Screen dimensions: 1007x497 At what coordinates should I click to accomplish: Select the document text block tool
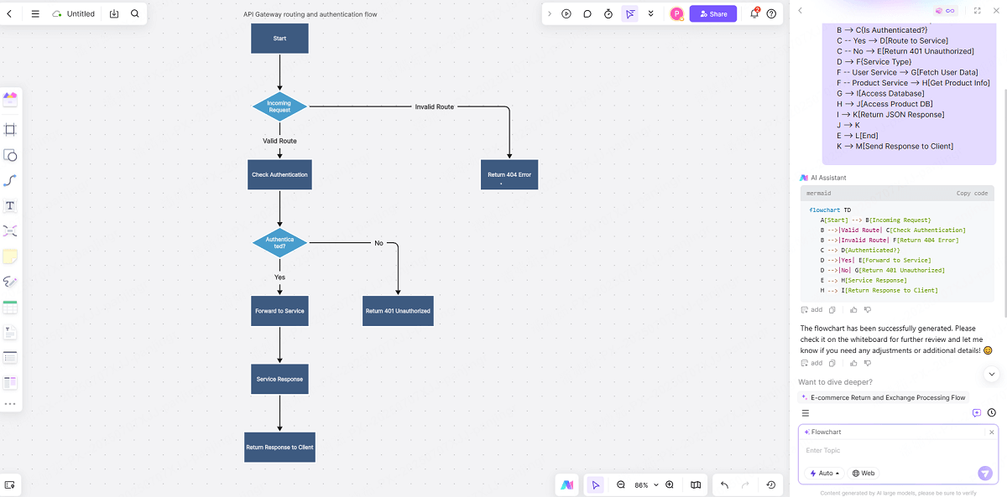click(x=10, y=333)
